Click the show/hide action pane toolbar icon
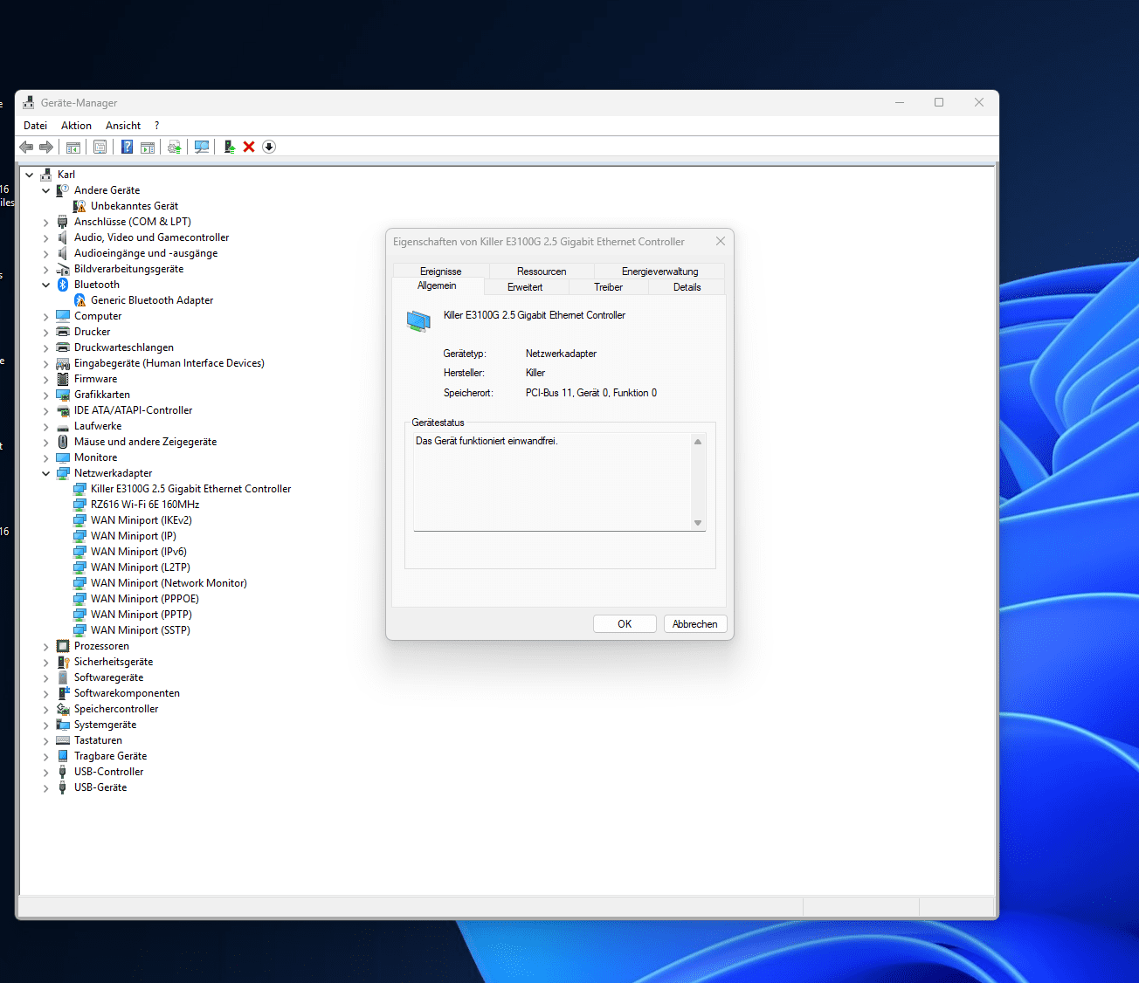 click(x=148, y=147)
